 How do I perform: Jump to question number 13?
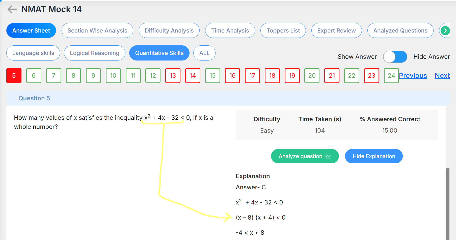[x=173, y=76]
